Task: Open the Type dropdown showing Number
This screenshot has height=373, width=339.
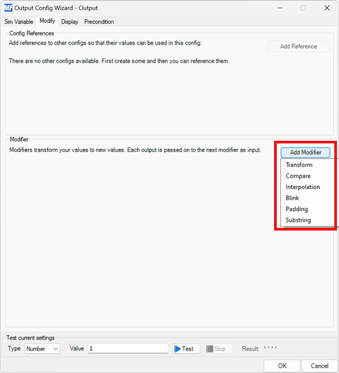Action: [x=42, y=348]
